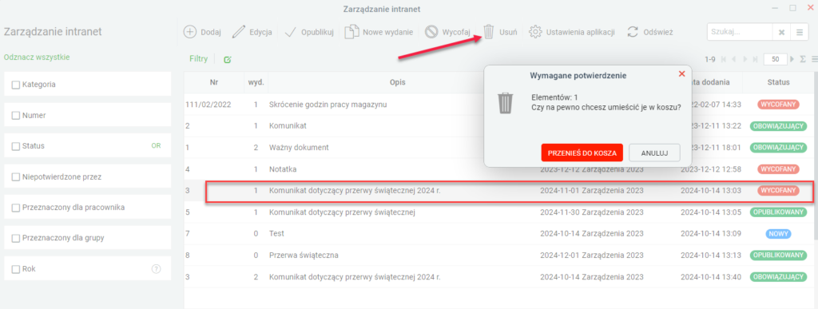Click OPUBLIKOWANY badge in Przerwa świąteczna row
818x309 pixels.
pyautogui.click(x=778, y=256)
